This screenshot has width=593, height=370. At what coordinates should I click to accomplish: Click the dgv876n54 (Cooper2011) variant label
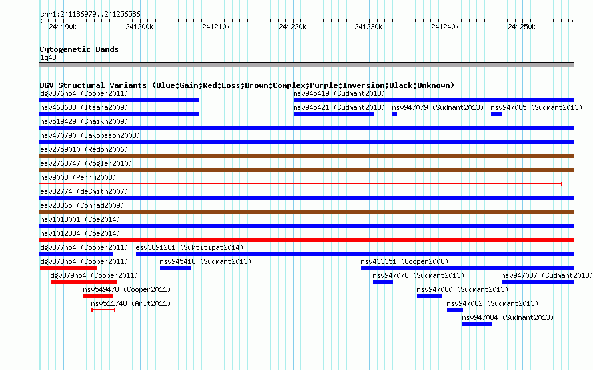[x=84, y=93]
